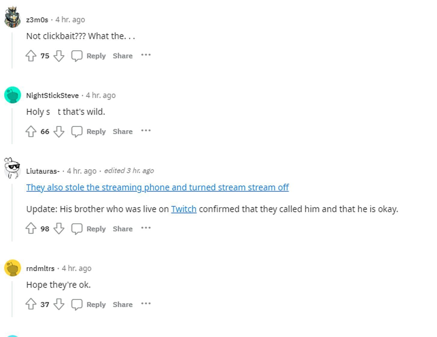
Task: Share rndmltrs's comment
Action: [123, 304]
